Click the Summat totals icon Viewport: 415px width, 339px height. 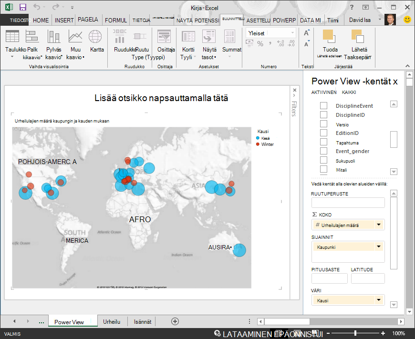pos(229,36)
